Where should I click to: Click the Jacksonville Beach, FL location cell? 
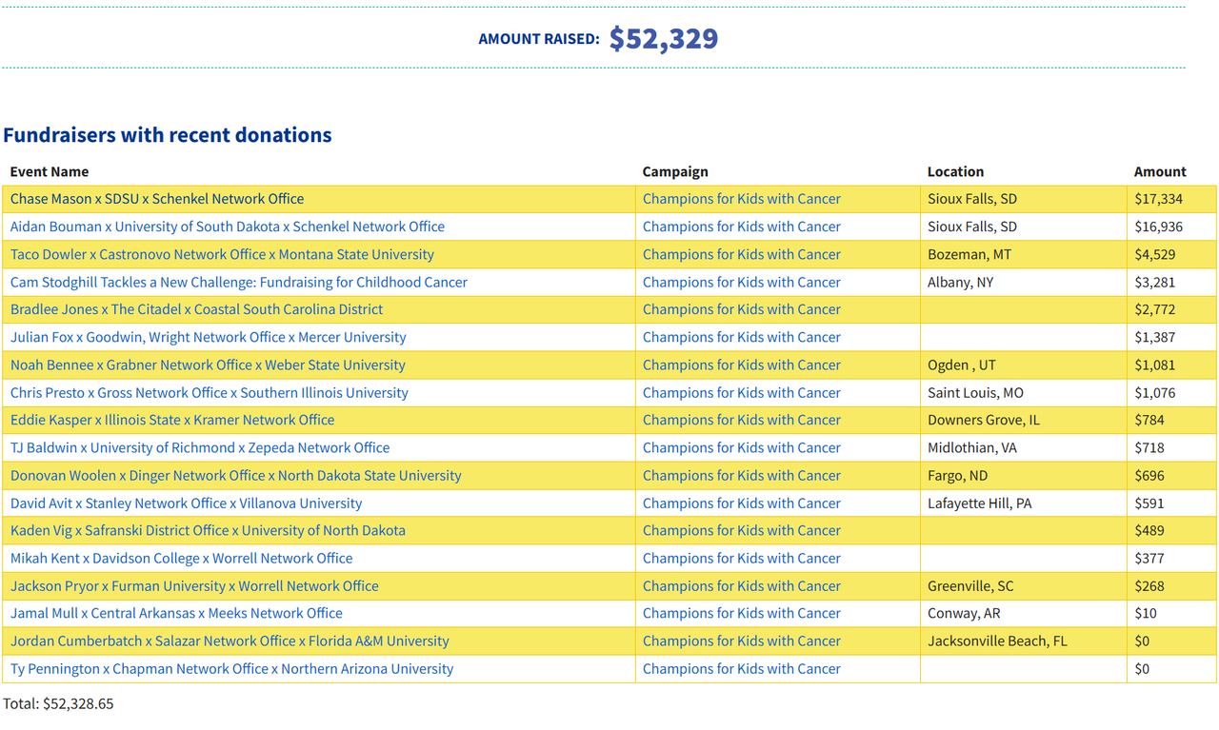[x=1024, y=641]
